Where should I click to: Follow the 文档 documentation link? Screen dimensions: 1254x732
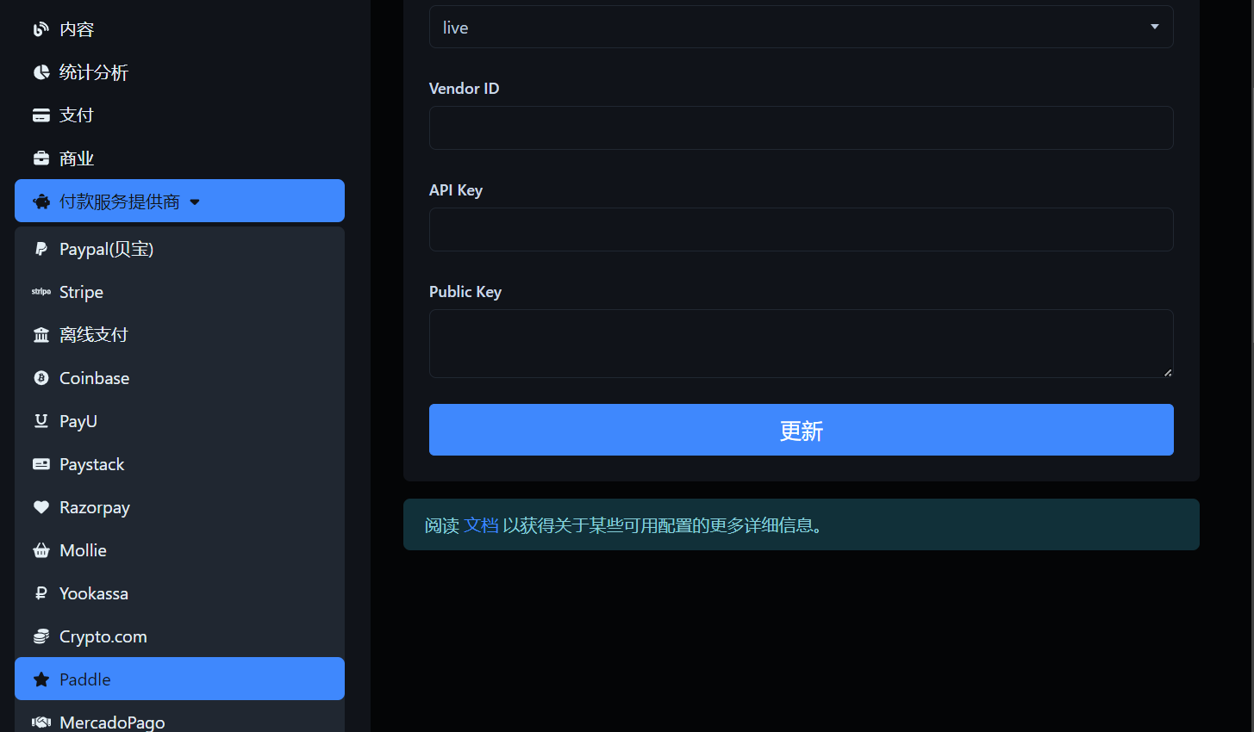[x=481, y=525]
